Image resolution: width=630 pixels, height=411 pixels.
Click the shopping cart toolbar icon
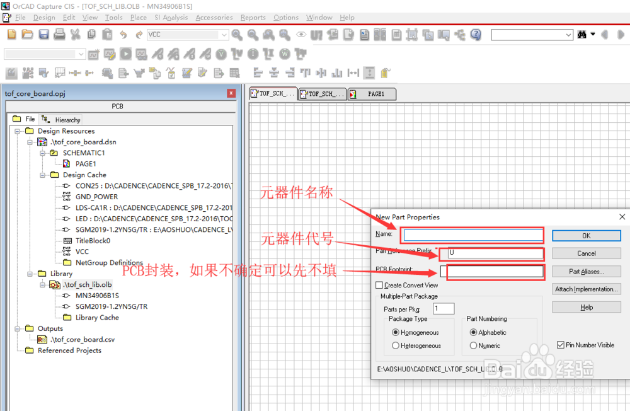[139, 72]
